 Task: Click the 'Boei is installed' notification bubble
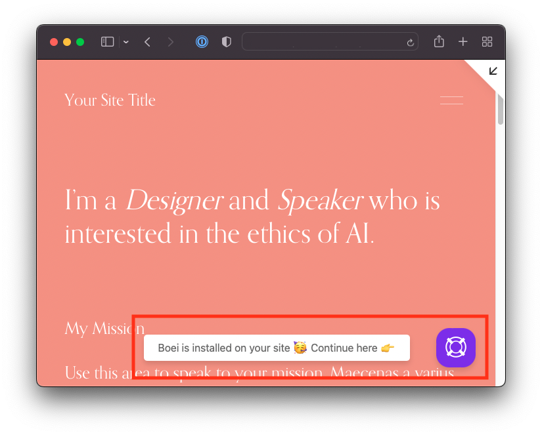click(277, 348)
